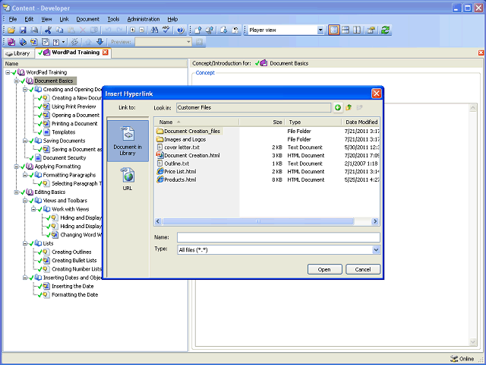This screenshot has width=486, height=365.
Task: Click the file list horizontal scrollbar
Action: (258, 221)
